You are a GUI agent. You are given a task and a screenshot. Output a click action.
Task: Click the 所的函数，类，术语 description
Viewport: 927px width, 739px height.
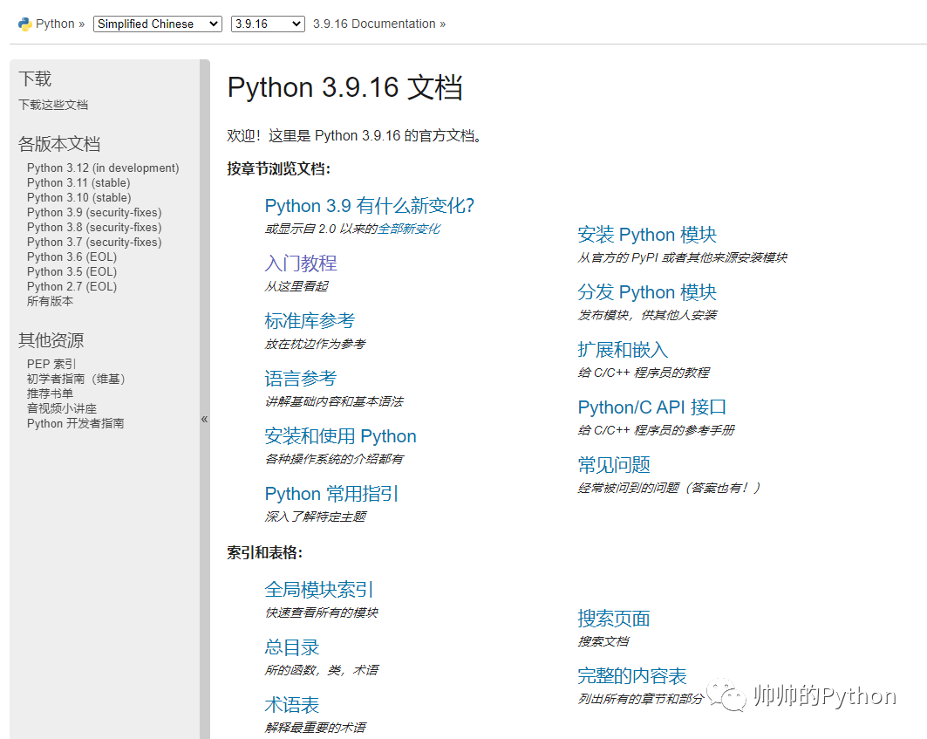[322, 670]
